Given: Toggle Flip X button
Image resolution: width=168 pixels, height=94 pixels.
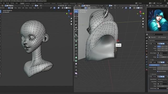Looking at the screenshot, I should click(x=159, y=50).
